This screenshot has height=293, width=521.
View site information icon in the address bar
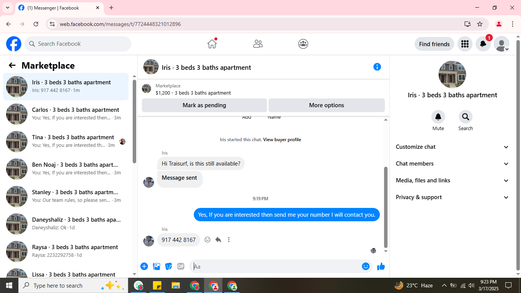(x=53, y=24)
